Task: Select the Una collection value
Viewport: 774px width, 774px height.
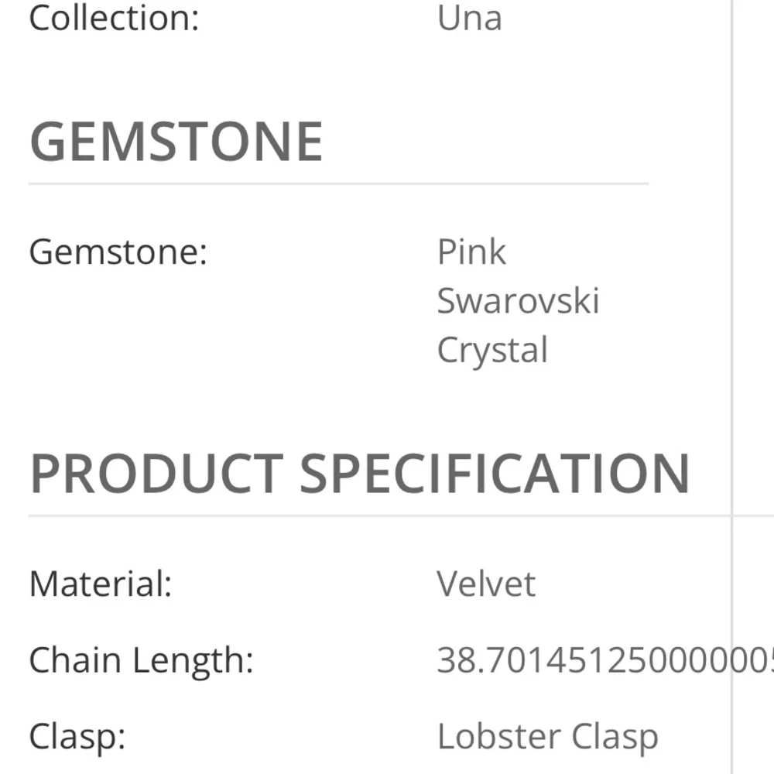Action: coord(469,17)
